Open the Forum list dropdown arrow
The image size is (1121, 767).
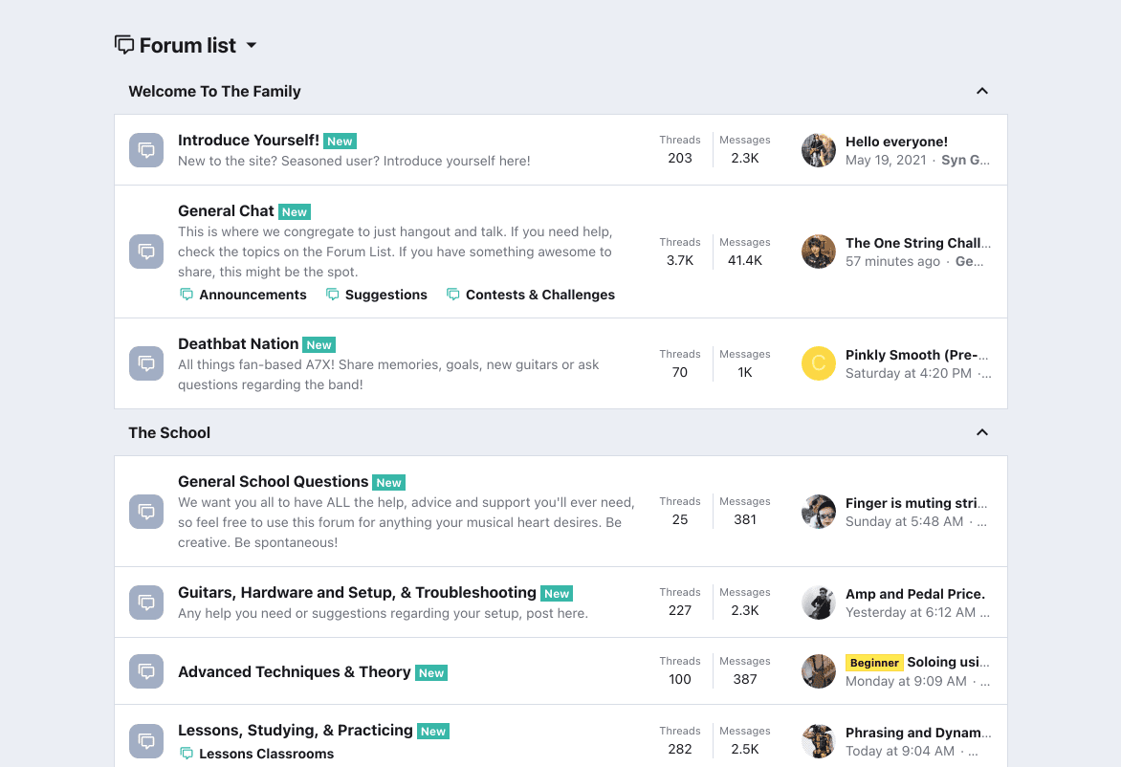click(x=252, y=46)
